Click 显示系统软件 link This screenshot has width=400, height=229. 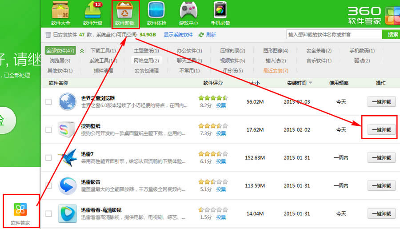[x=178, y=35]
